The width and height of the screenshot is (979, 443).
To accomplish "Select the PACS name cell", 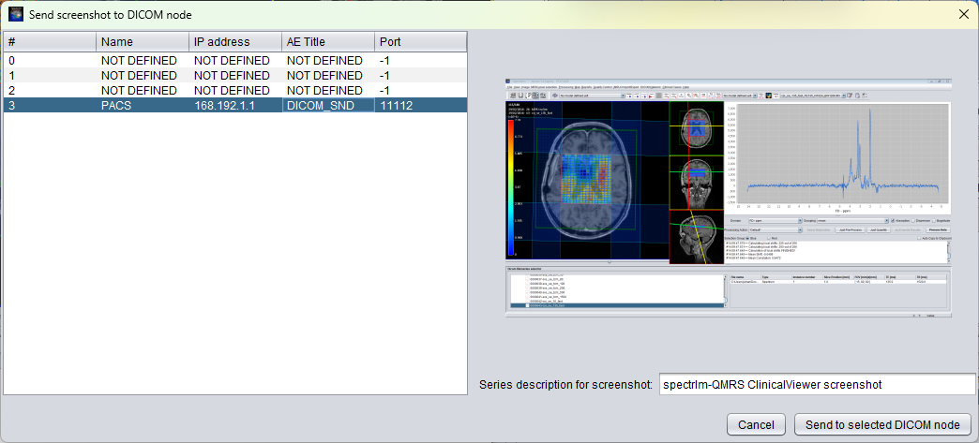I will point(143,106).
